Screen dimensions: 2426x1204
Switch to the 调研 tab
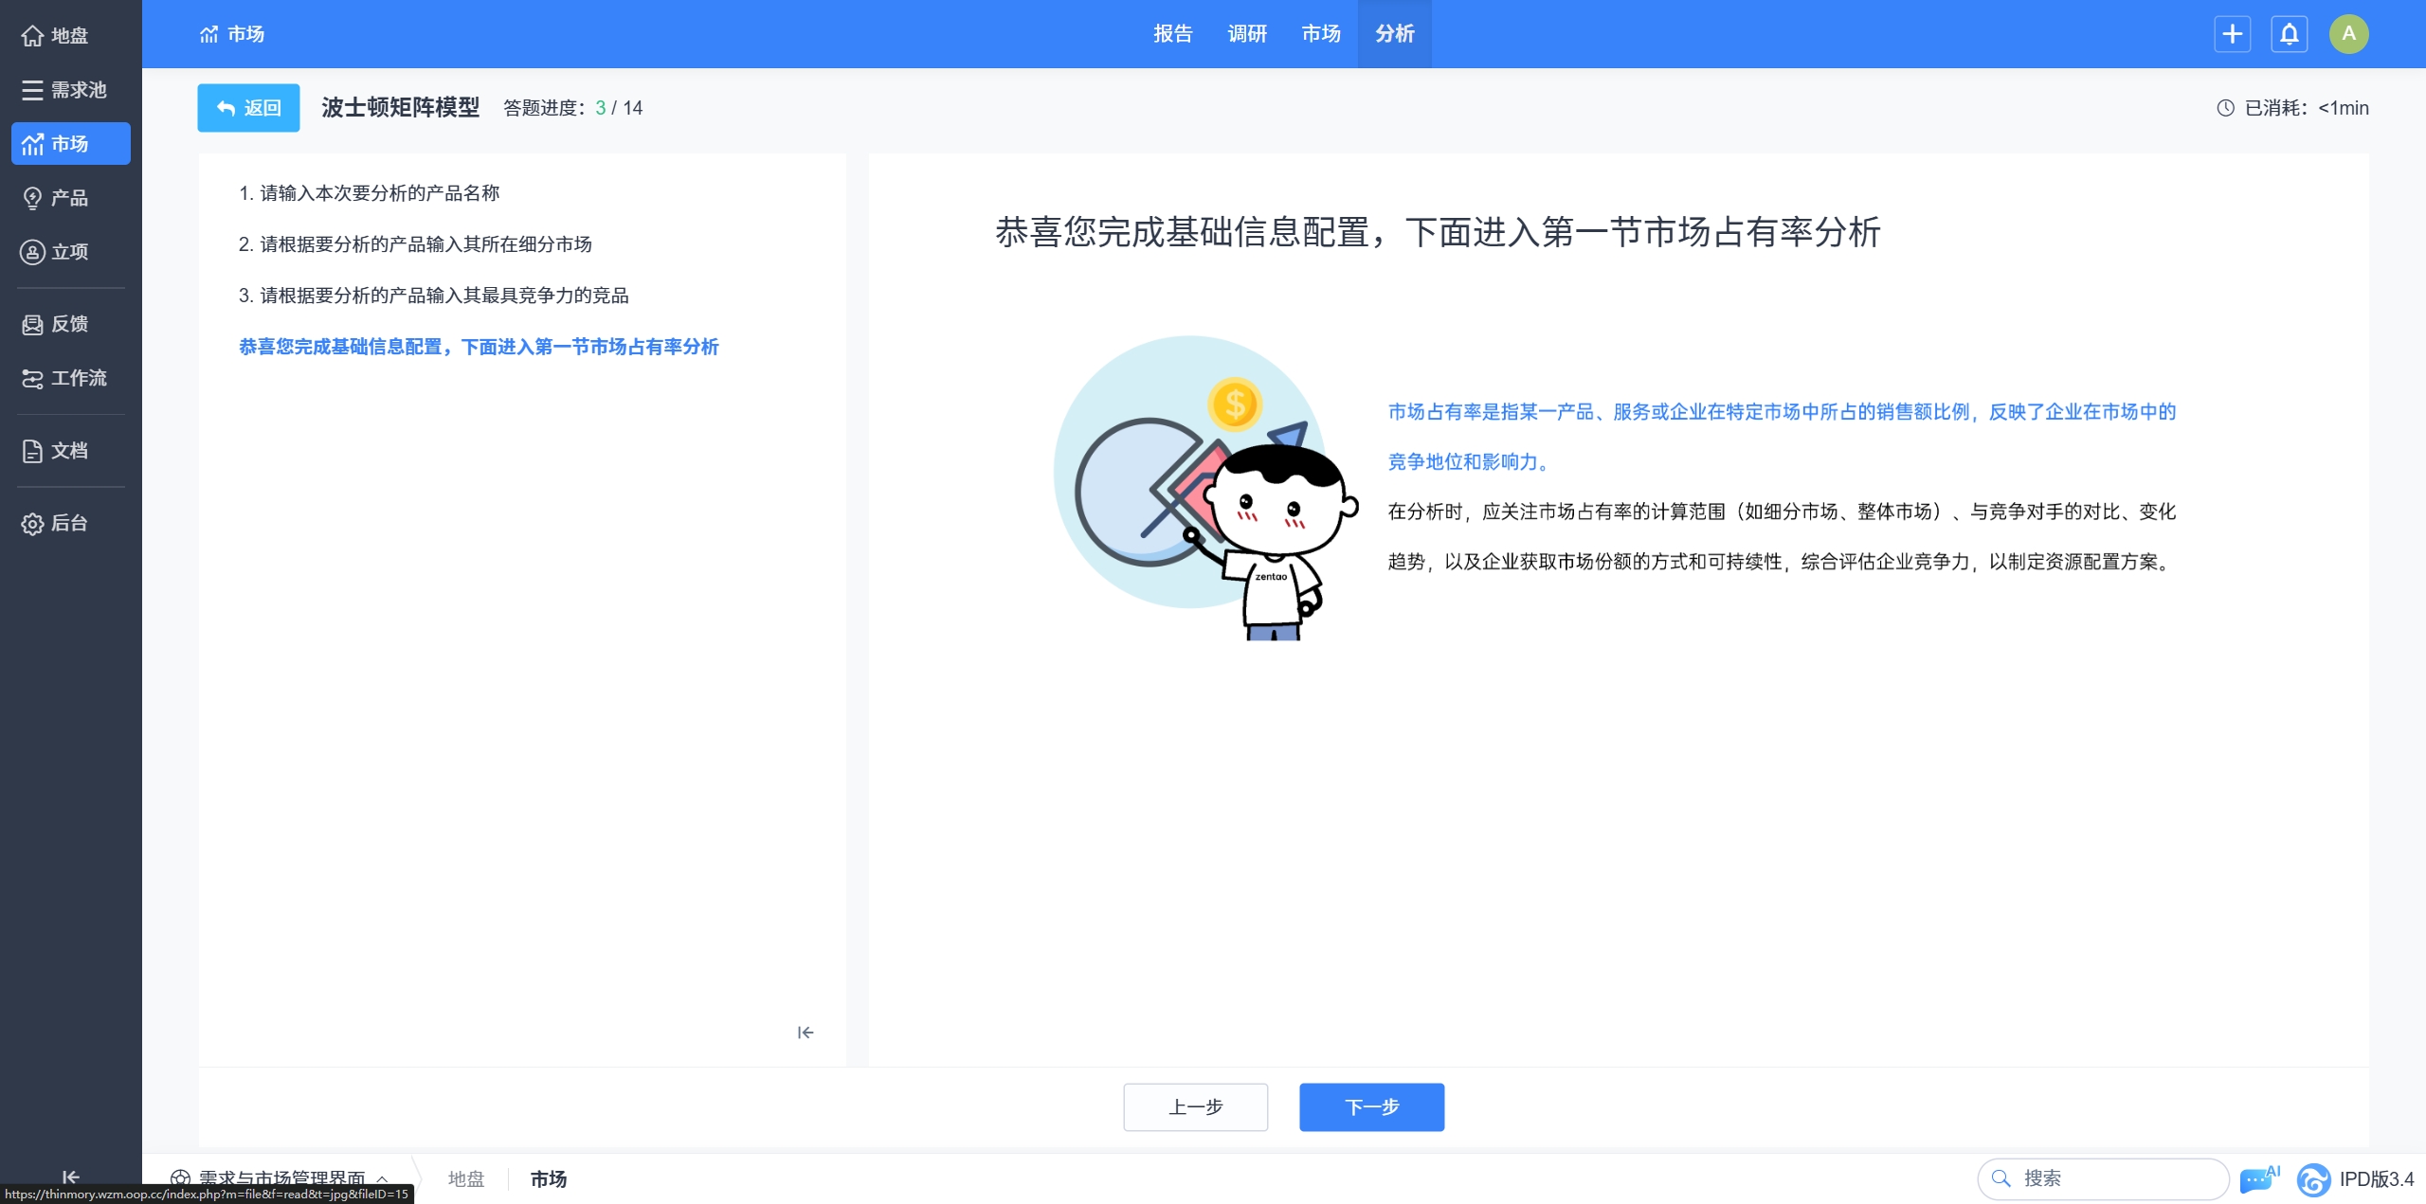[x=1246, y=34]
